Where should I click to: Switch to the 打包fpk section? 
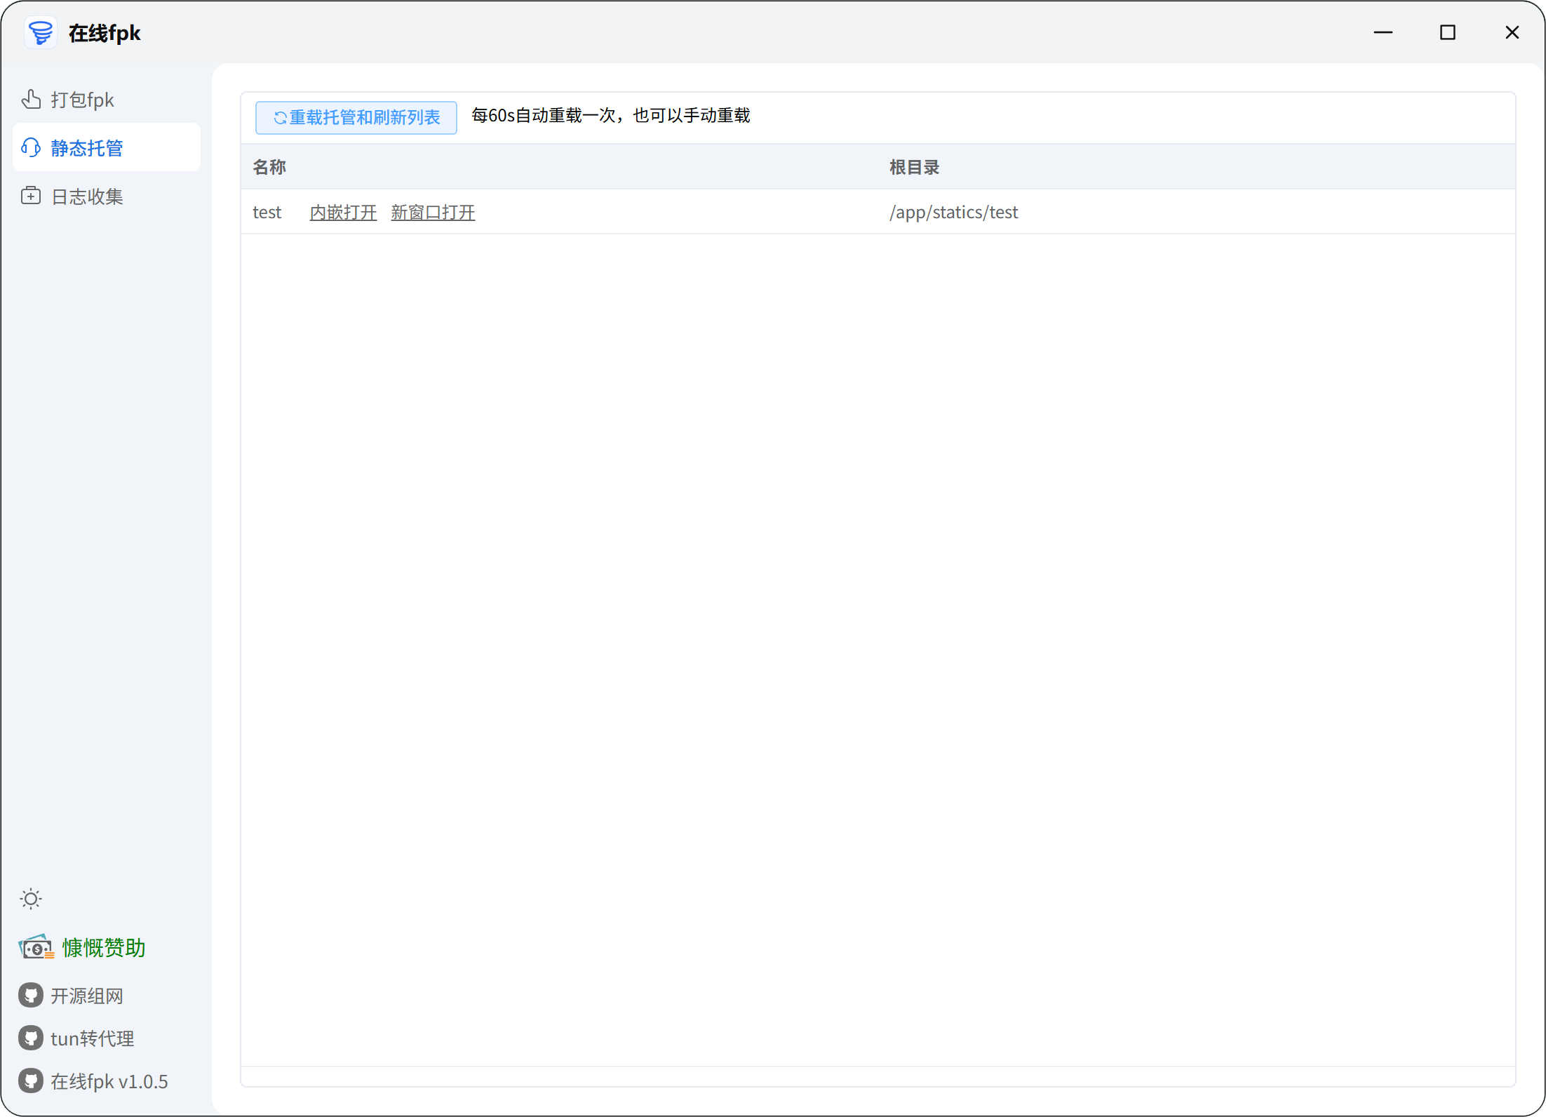click(x=82, y=100)
